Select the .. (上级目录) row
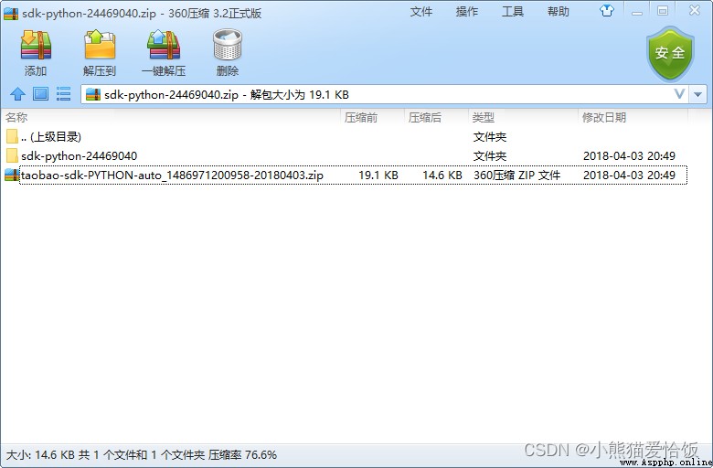713x468 pixels. coord(345,137)
